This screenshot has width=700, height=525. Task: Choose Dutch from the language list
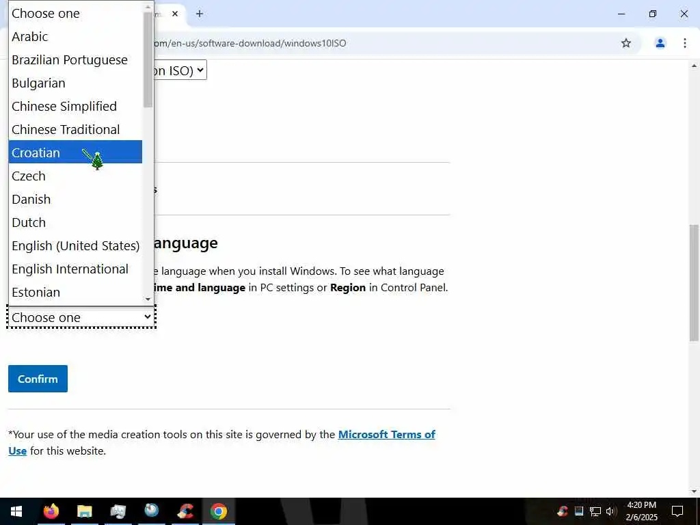coord(75,222)
